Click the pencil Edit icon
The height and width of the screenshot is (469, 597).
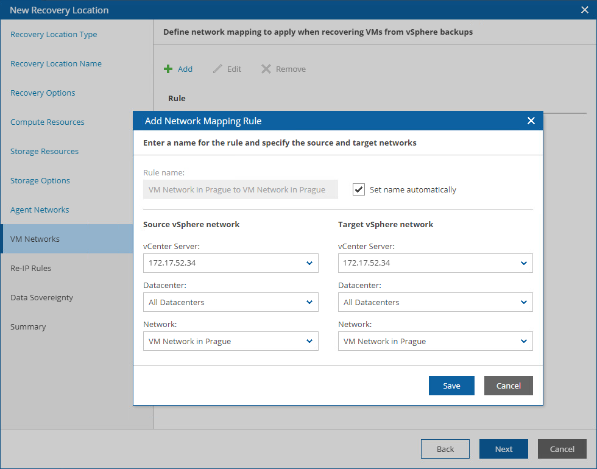tap(217, 69)
